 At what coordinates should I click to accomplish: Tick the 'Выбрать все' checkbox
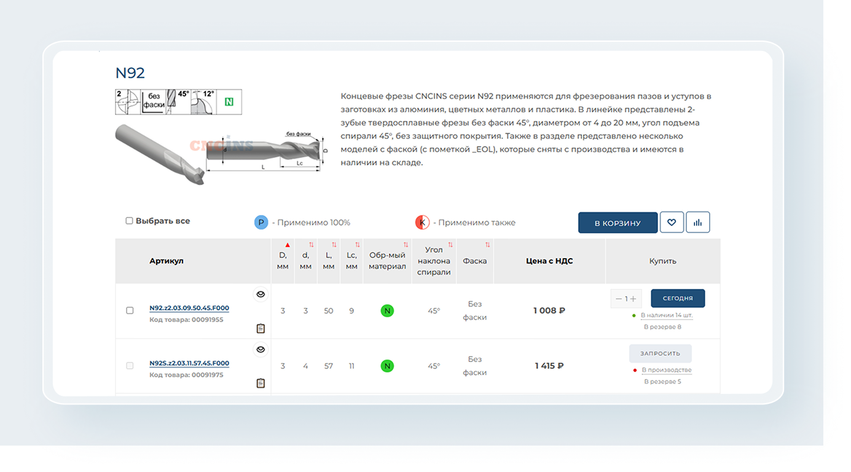[129, 221]
